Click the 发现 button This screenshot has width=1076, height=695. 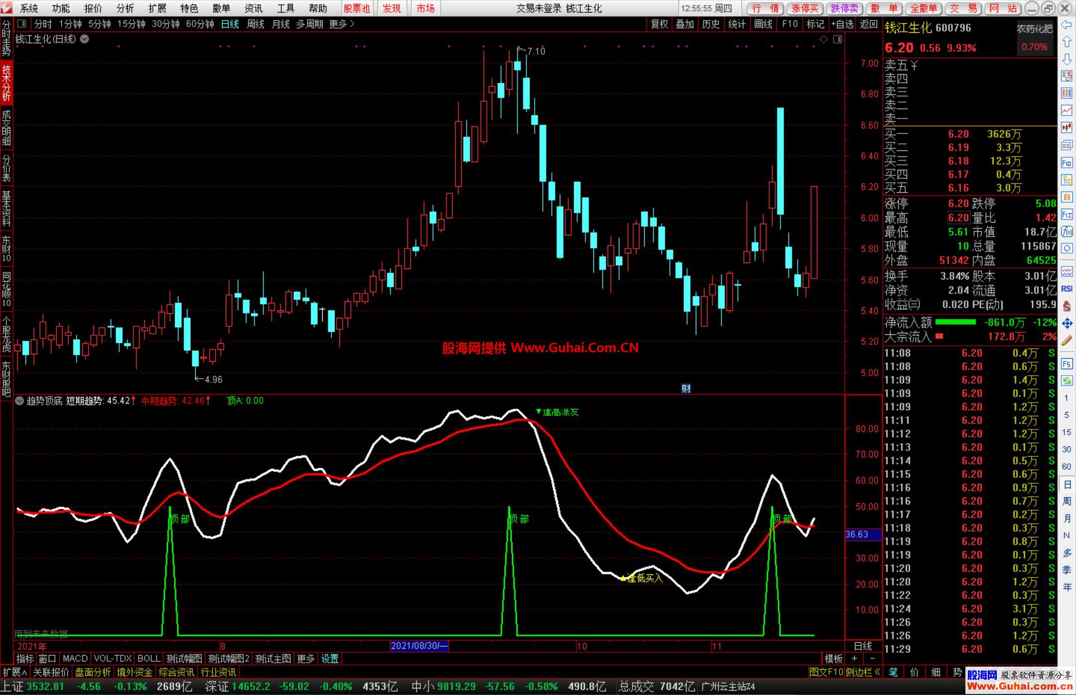392,8
